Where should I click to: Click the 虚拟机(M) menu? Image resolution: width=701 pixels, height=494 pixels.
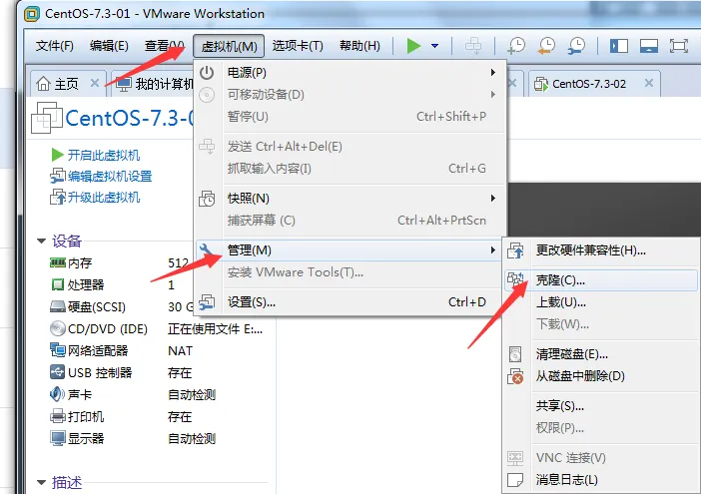pos(229,46)
